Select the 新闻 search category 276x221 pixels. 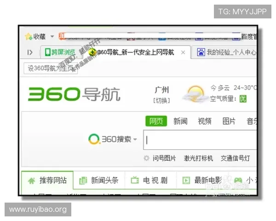[180, 121]
